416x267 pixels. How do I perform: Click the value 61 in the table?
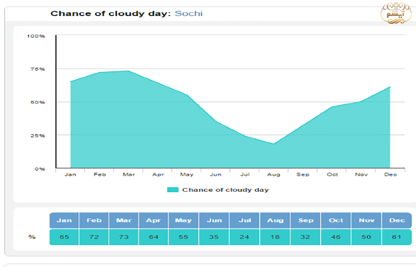pyautogui.click(x=397, y=237)
